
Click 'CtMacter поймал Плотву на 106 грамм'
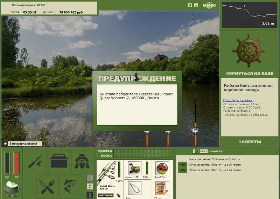coord(215,165)
